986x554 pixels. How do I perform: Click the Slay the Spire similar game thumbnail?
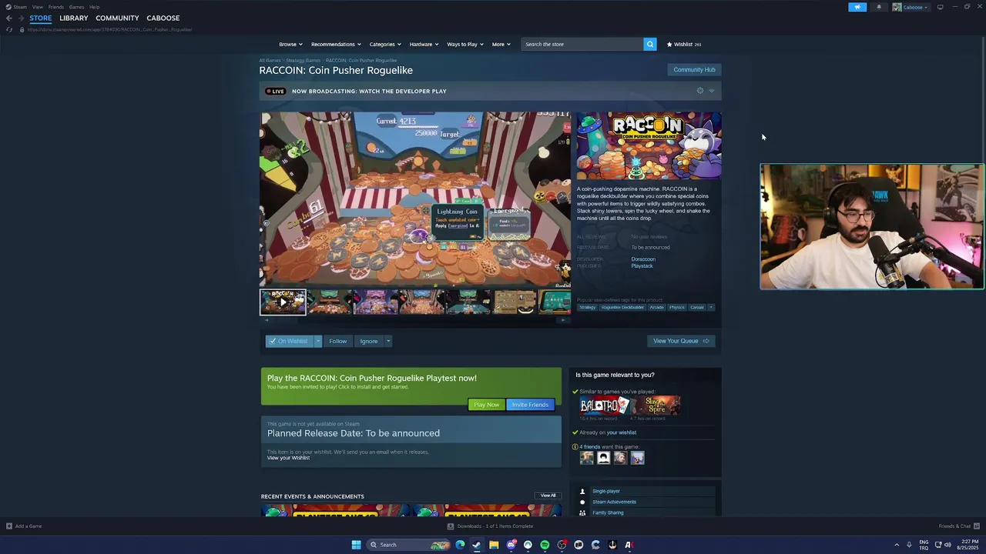point(656,405)
